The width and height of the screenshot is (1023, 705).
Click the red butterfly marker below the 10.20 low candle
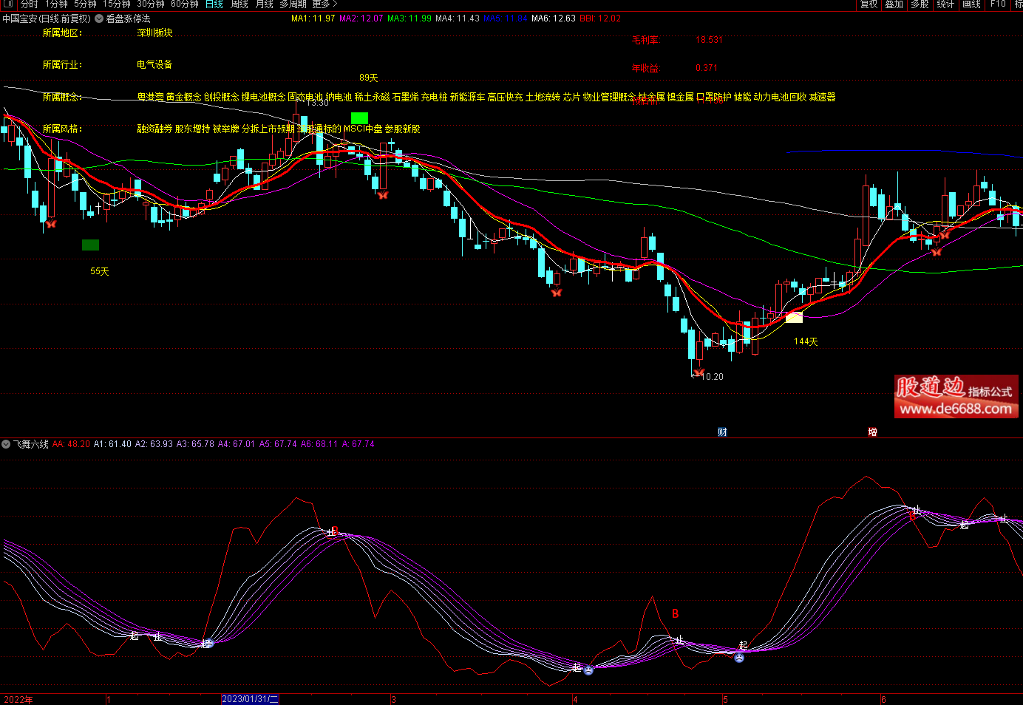point(699,372)
